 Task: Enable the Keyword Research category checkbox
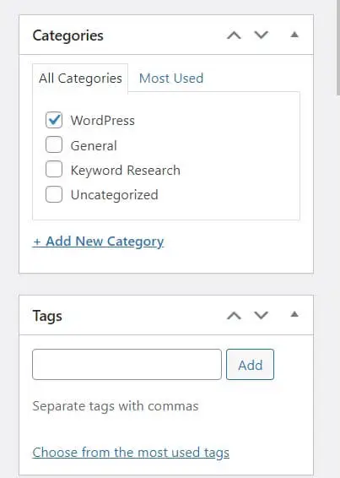pyautogui.click(x=54, y=169)
